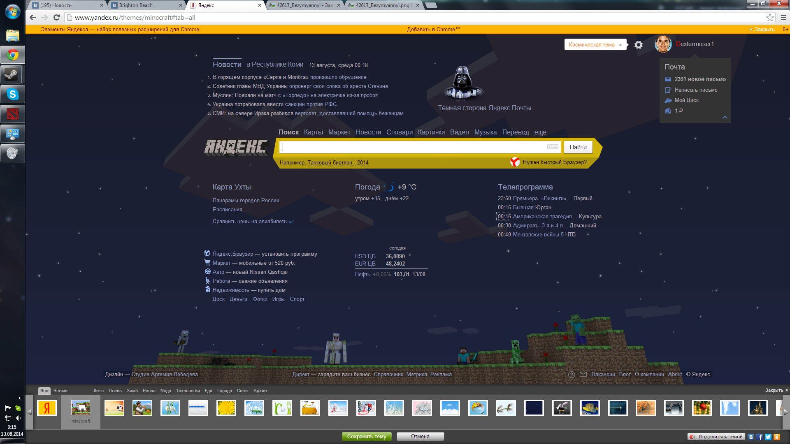Close the Космическая тема suggestion
Screen dimensions: 790x444
pyautogui.click(x=620, y=45)
